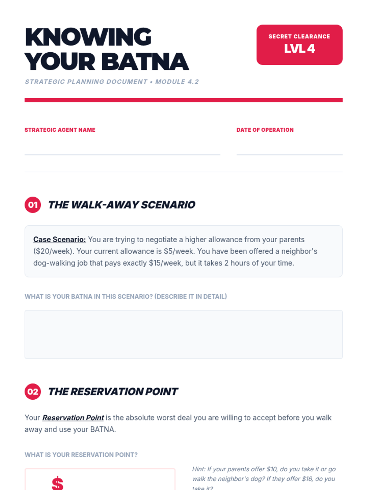Click the 'What is your reservation point?' label
This screenshot has height=490, width=367.
click(x=81, y=455)
